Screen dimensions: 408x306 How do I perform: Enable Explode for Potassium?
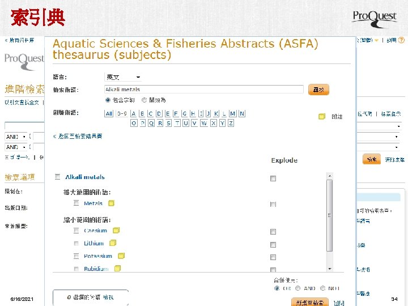click(x=273, y=257)
